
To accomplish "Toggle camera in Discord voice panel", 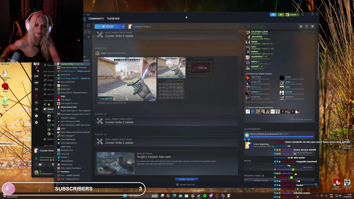I will [40, 164].
